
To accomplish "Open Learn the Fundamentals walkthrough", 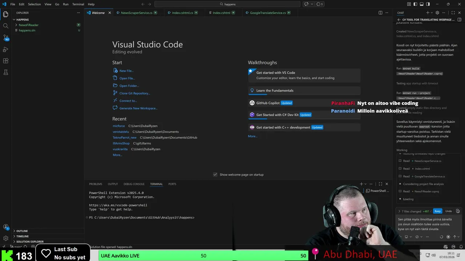I will [x=304, y=91].
